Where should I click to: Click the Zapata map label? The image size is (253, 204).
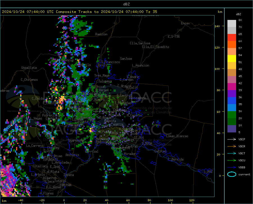69,175
